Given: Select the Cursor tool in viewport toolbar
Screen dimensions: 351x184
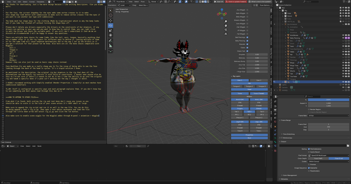Looking at the screenshot, I should click(111, 16).
